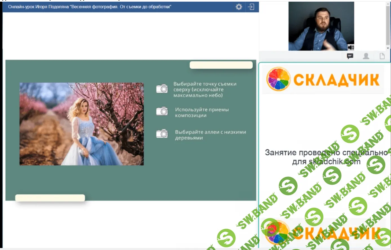Click camera icon beside 'Используйте приемы композиции'
This screenshot has height=250, width=391.
(162, 111)
